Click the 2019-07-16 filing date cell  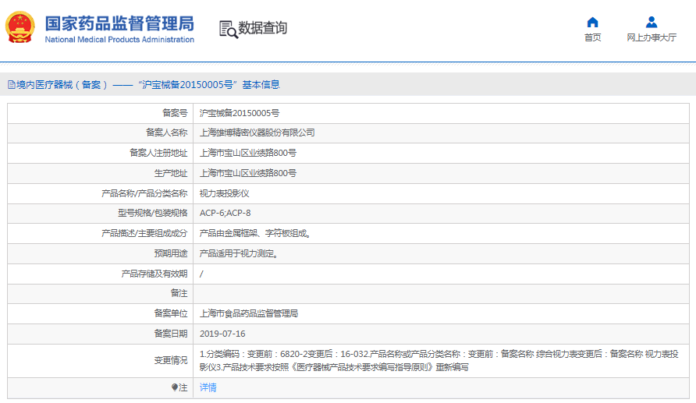[x=222, y=334]
